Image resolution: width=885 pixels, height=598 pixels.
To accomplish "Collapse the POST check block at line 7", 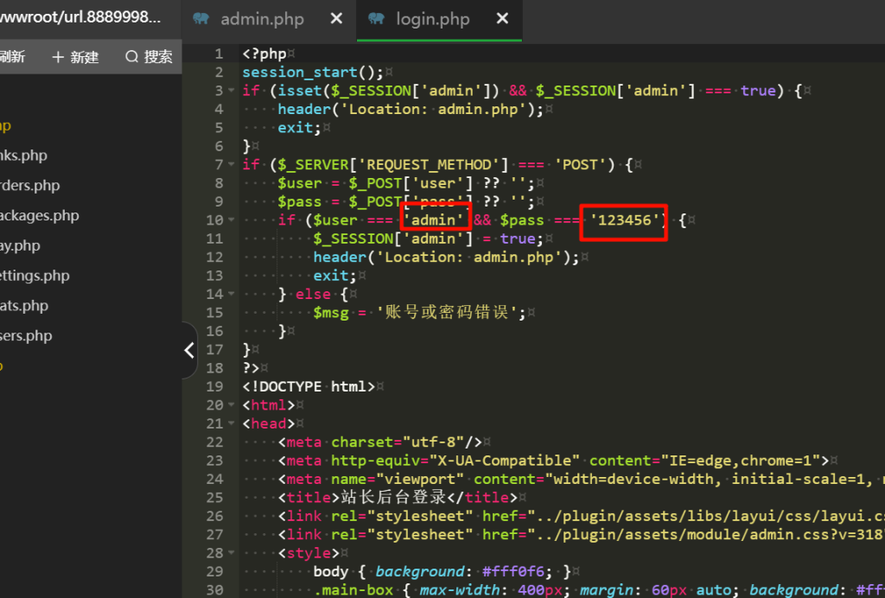I will 231,164.
